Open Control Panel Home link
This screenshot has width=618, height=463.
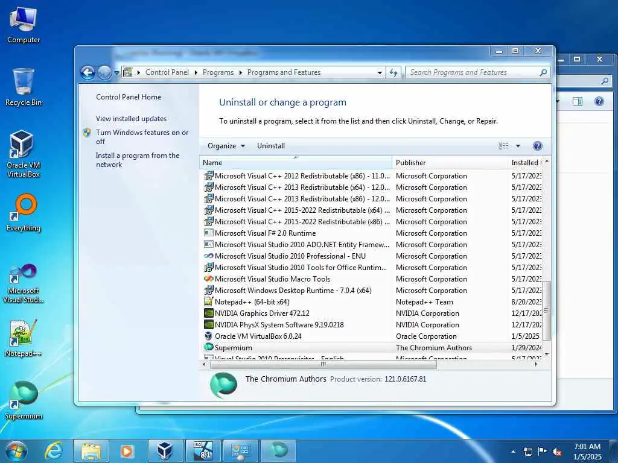[x=129, y=97]
